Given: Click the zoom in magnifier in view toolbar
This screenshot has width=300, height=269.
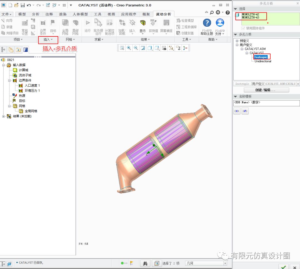Looking at the screenshot, I should 129,48.
